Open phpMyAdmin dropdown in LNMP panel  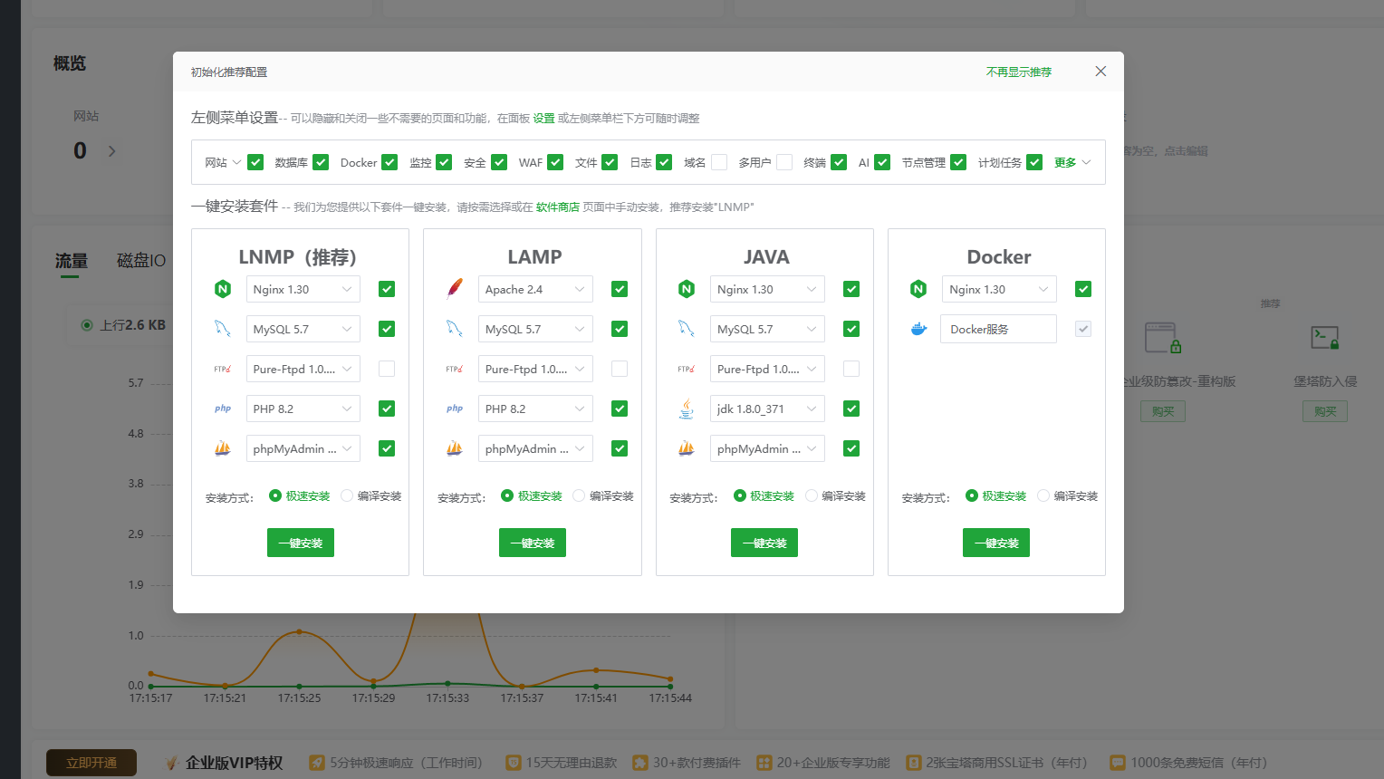pyautogui.click(x=303, y=448)
